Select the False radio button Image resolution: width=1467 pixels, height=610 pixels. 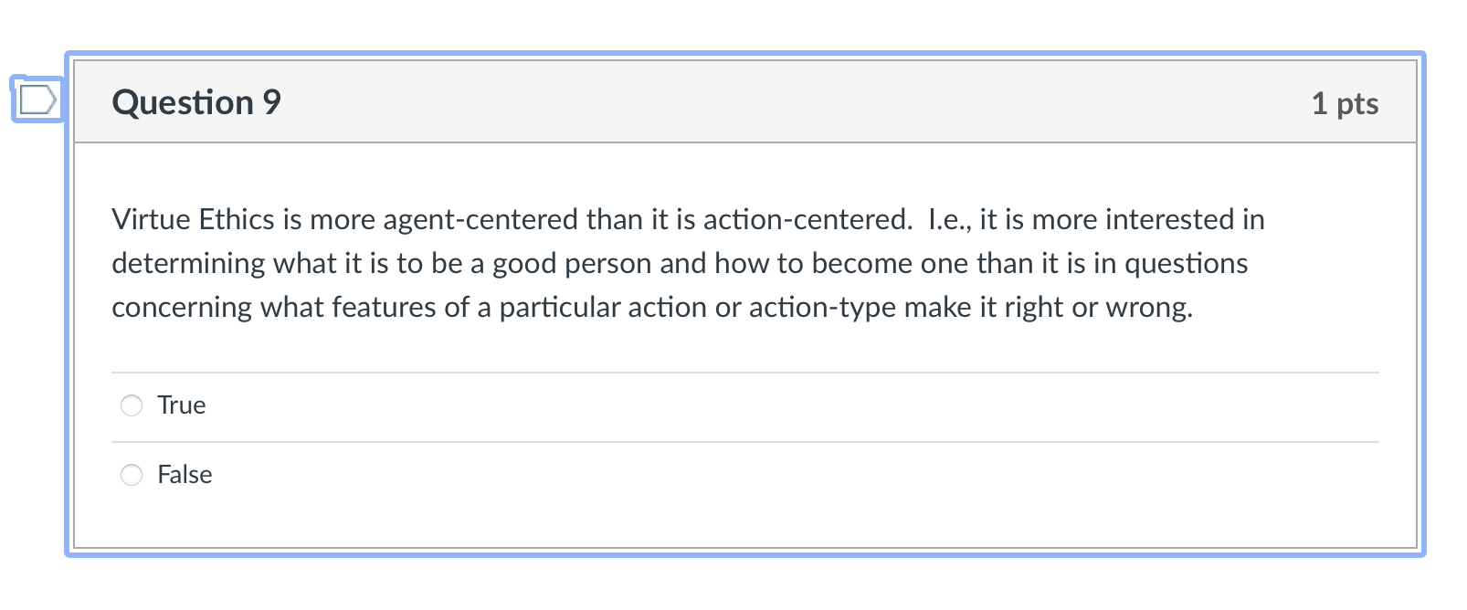[x=132, y=474]
